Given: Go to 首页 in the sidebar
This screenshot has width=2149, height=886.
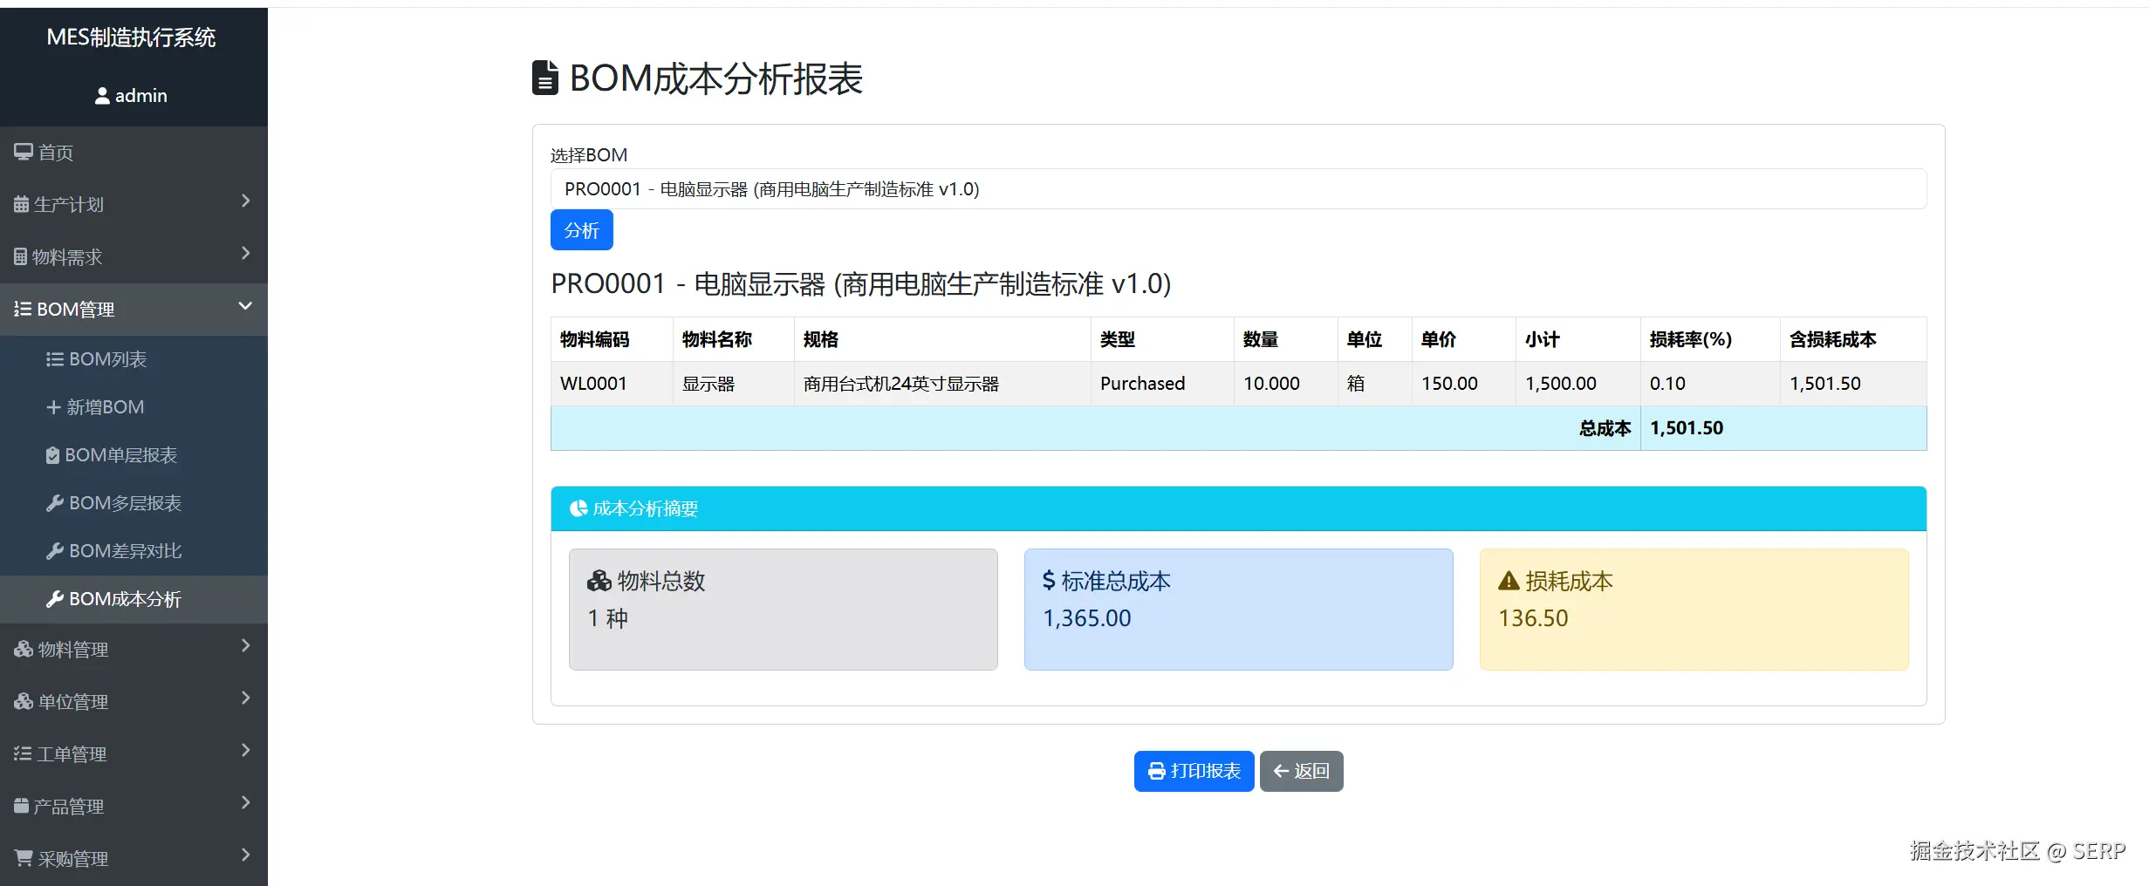Looking at the screenshot, I should click(133, 153).
